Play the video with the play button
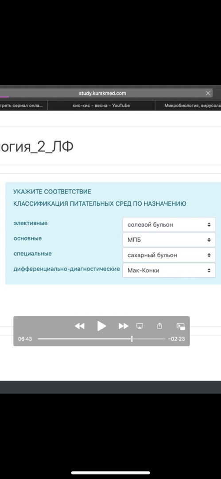Screen dimensions: 221x479 (102, 326)
